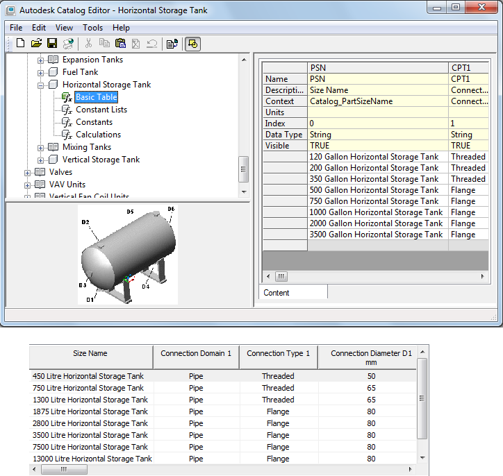The height and width of the screenshot is (476, 503).
Task: Click the Visible row header
Action: [285, 146]
